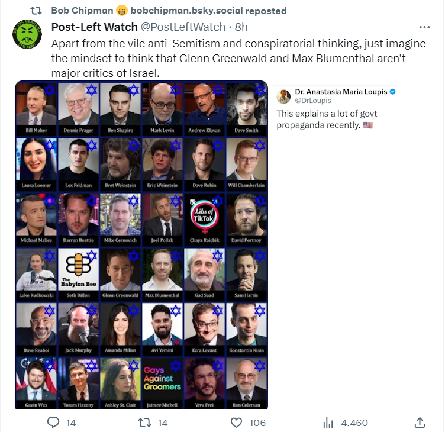Screen dimensions: 445x432
Task: Open the quoted post text about govt propaganda
Action: (327, 119)
